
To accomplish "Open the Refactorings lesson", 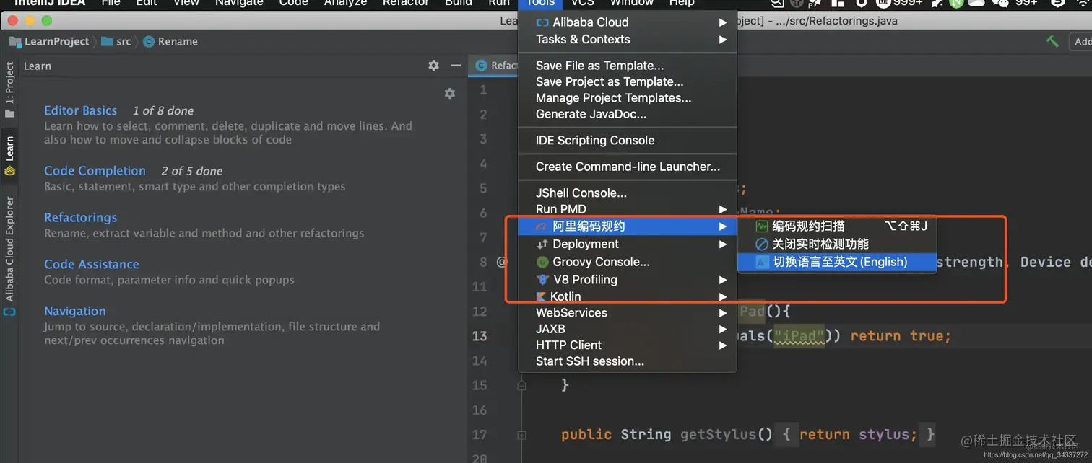I will (x=80, y=218).
